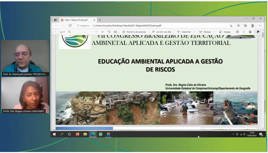
Task: Select Profa. Dra. Regina Oliveira video tile
Action: [25, 95]
